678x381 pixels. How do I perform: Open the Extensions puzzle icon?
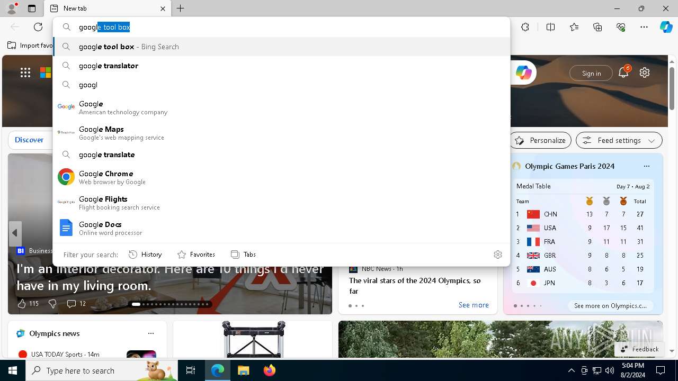click(525, 27)
